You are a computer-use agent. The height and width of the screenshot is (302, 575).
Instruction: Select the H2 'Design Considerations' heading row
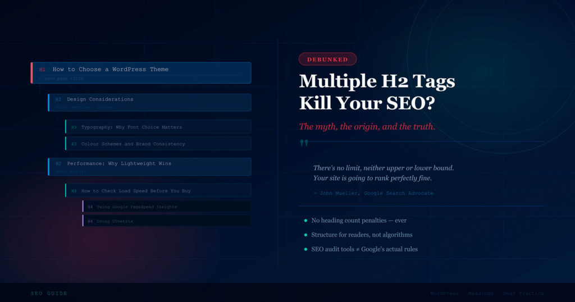point(149,102)
